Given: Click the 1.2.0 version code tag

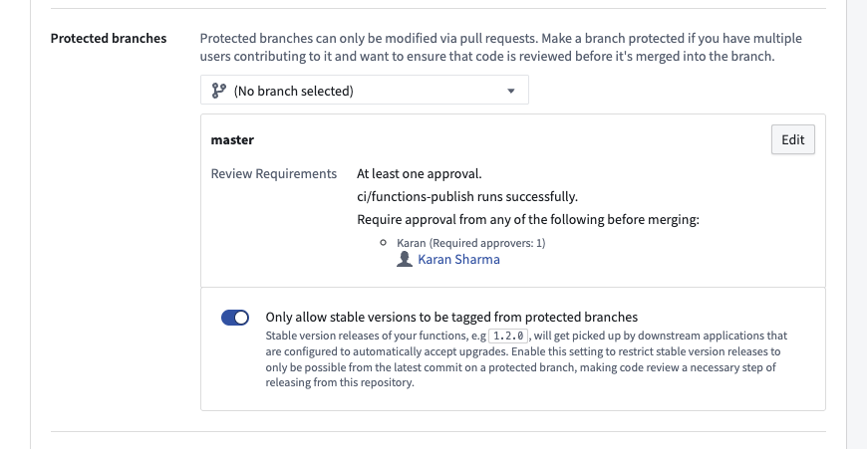Looking at the screenshot, I should 508,336.
